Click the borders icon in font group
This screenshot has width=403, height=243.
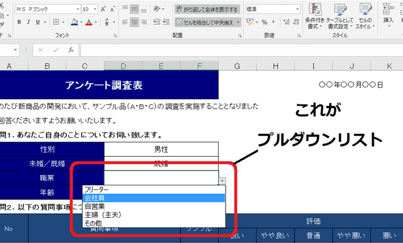tap(56, 22)
